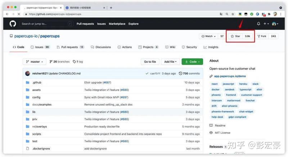Click the browser forward arrow
288x157 pixels.
click(x=13, y=14)
